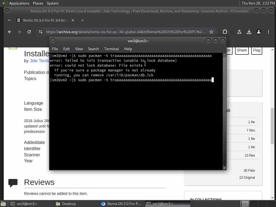This screenshot has height=207, width=276.
Task: Open the Terminal menu in terminal window
Action: click(111, 49)
